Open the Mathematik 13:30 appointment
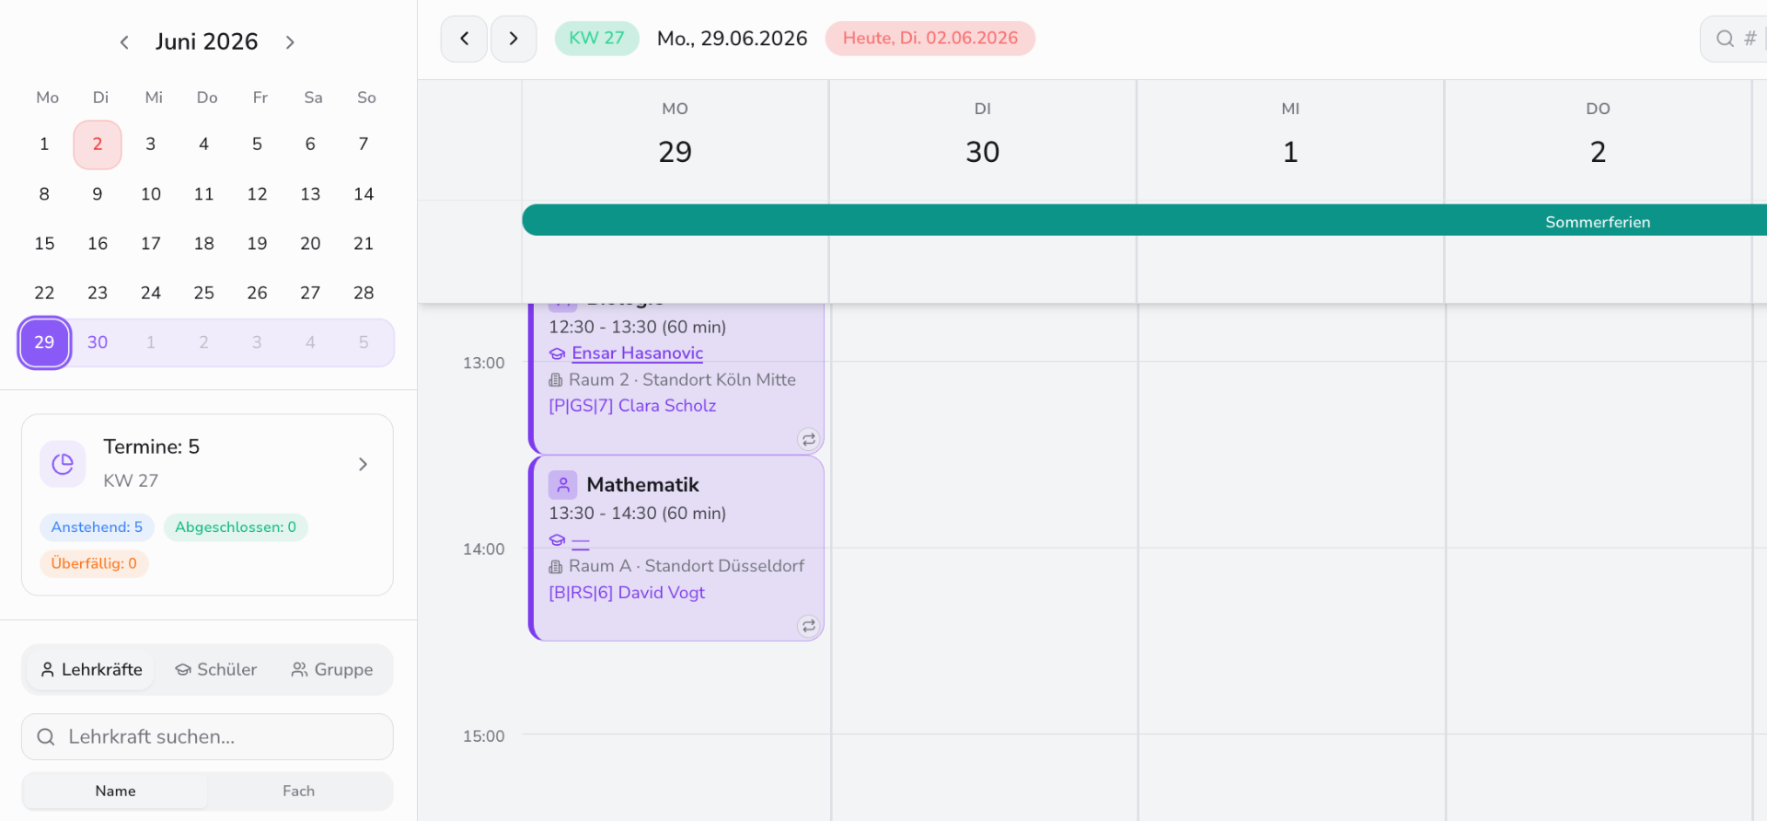Screen dimensions: 1767x821 point(676,549)
